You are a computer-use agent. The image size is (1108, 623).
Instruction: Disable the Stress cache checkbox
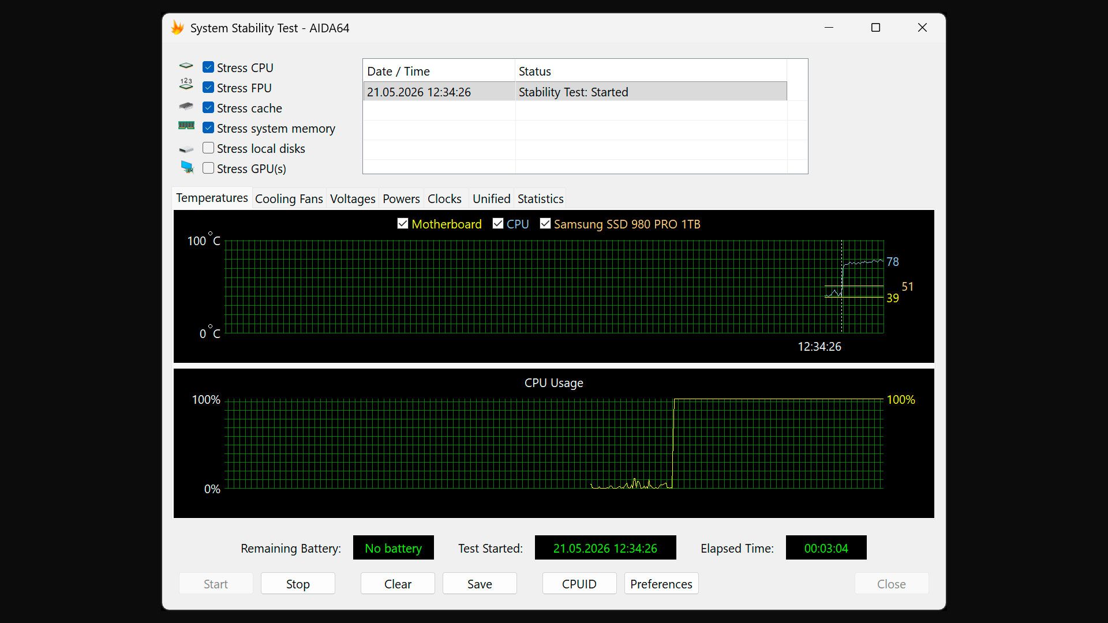click(208, 108)
